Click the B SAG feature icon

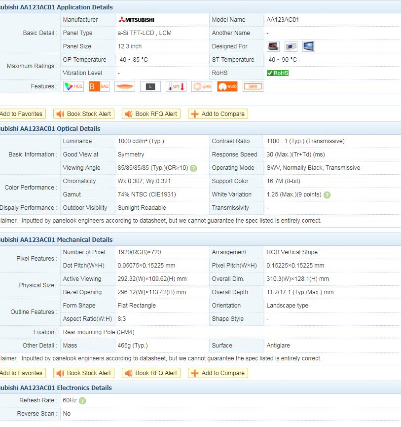point(99,86)
